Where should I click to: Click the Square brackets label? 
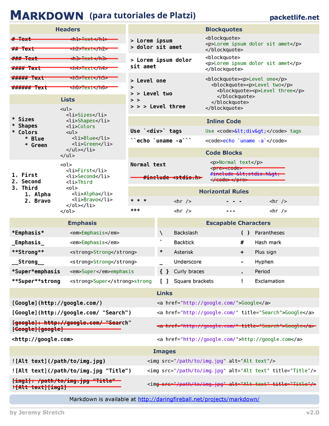click(193, 281)
